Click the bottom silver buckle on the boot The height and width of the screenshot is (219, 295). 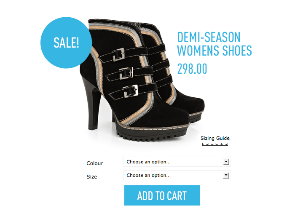[131, 91]
